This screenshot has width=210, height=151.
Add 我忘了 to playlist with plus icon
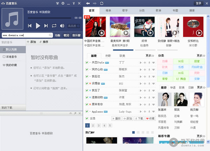(145, 91)
